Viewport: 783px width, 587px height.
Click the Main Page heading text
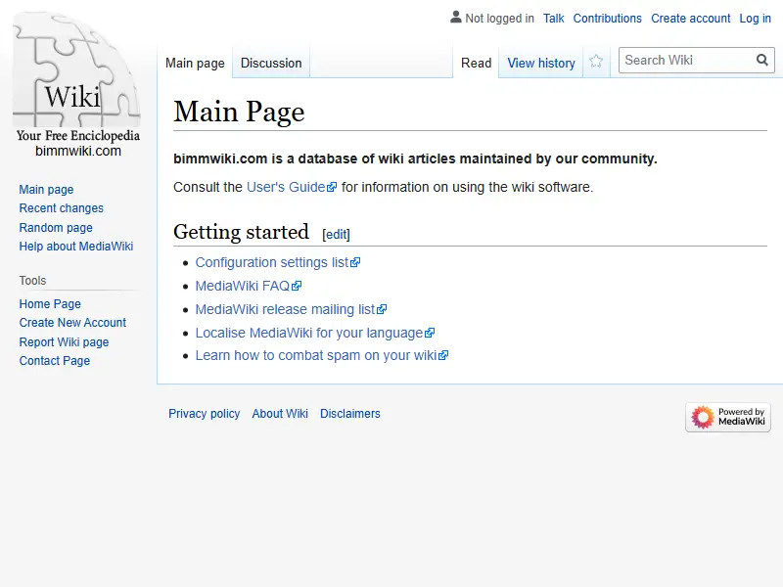[239, 112]
